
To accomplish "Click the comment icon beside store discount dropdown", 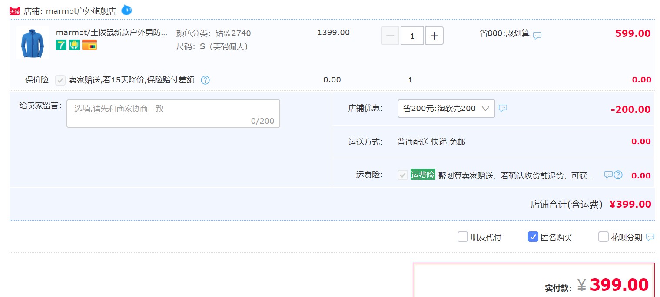I will [x=503, y=108].
